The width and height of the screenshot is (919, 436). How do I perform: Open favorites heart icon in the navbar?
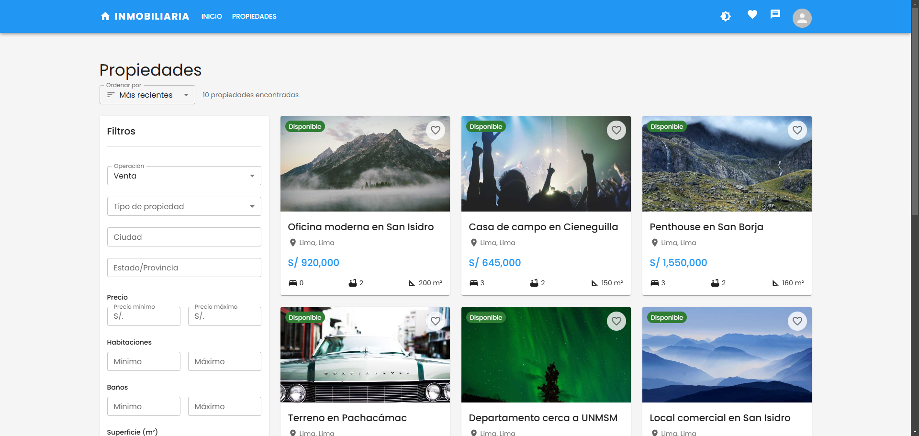(752, 14)
